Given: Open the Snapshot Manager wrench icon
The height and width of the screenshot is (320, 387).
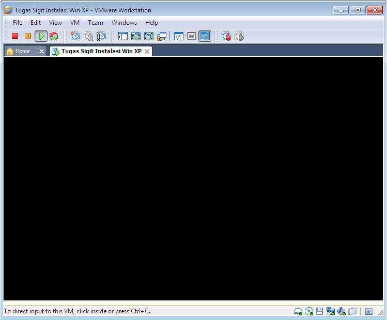Looking at the screenshot, I should pyautogui.click(x=101, y=36).
